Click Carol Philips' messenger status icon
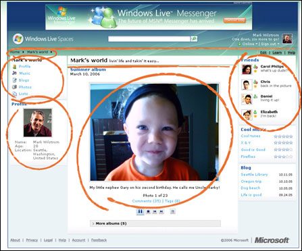The width and height of the screenshot is (302, 251). [255, 67]
